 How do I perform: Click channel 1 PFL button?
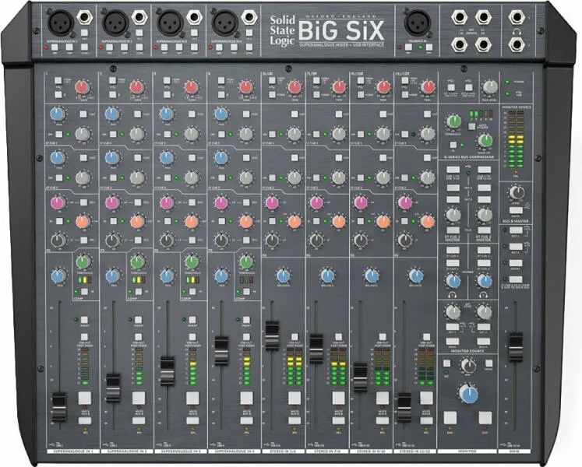pyautogui.click(x=85, y=420)
